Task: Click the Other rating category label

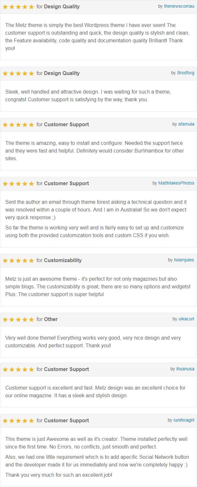Action: click(51, 319)
